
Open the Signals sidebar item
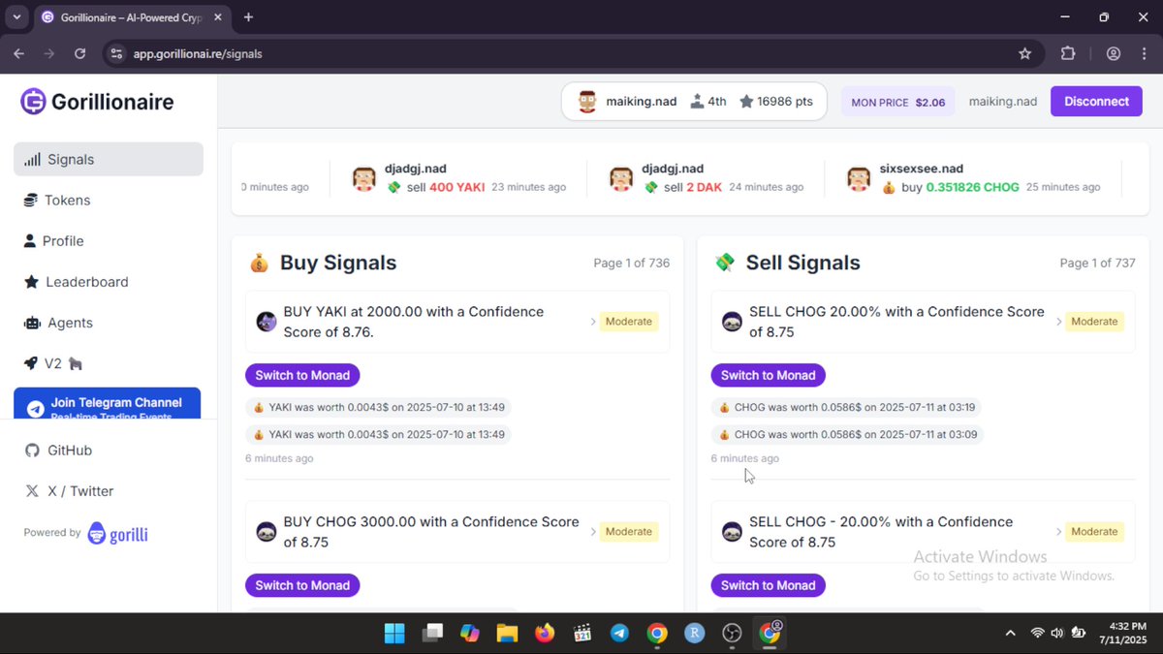coord(109,159)
